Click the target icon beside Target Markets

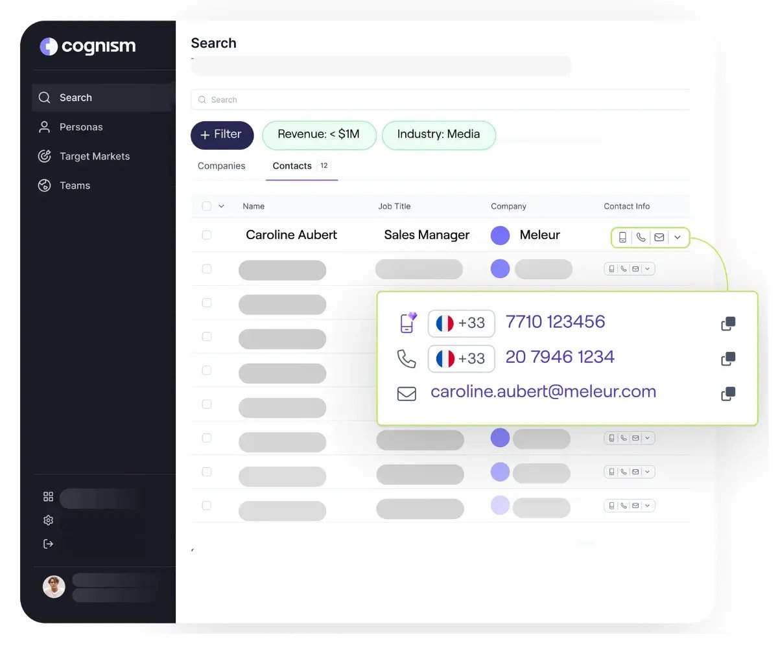[44, 156]
